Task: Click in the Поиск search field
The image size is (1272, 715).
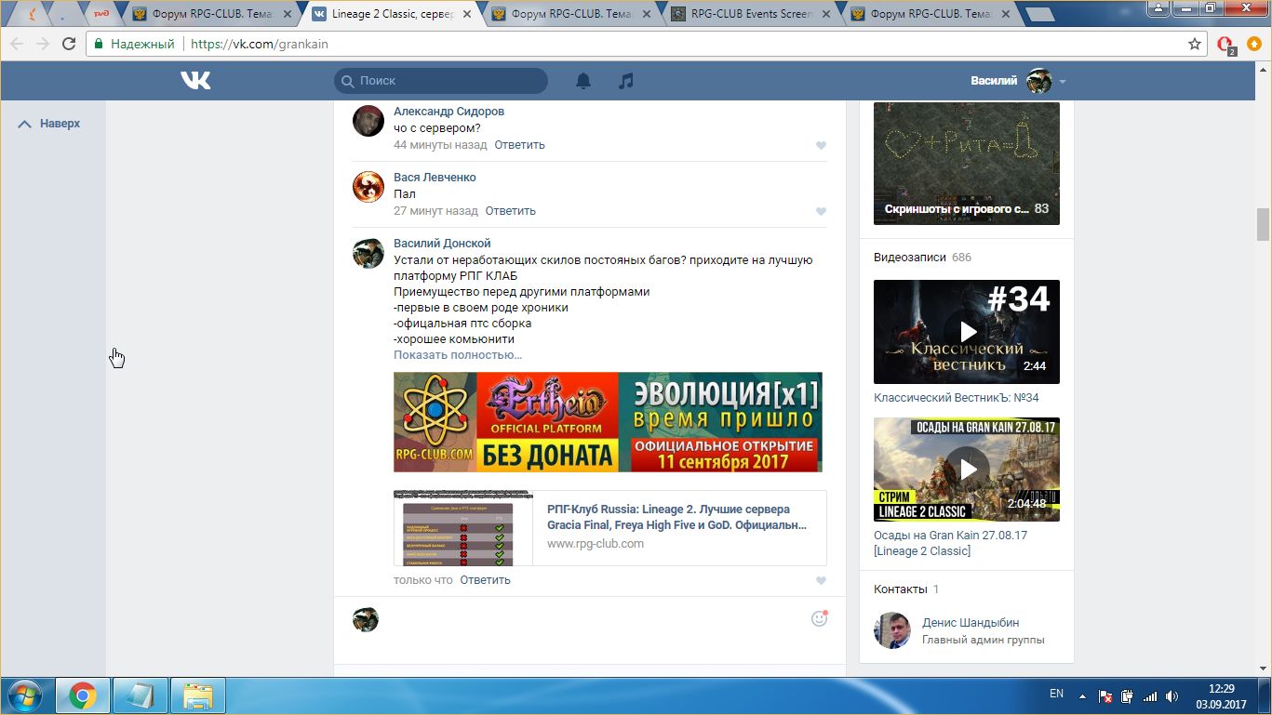Action: tap(441, 81)
